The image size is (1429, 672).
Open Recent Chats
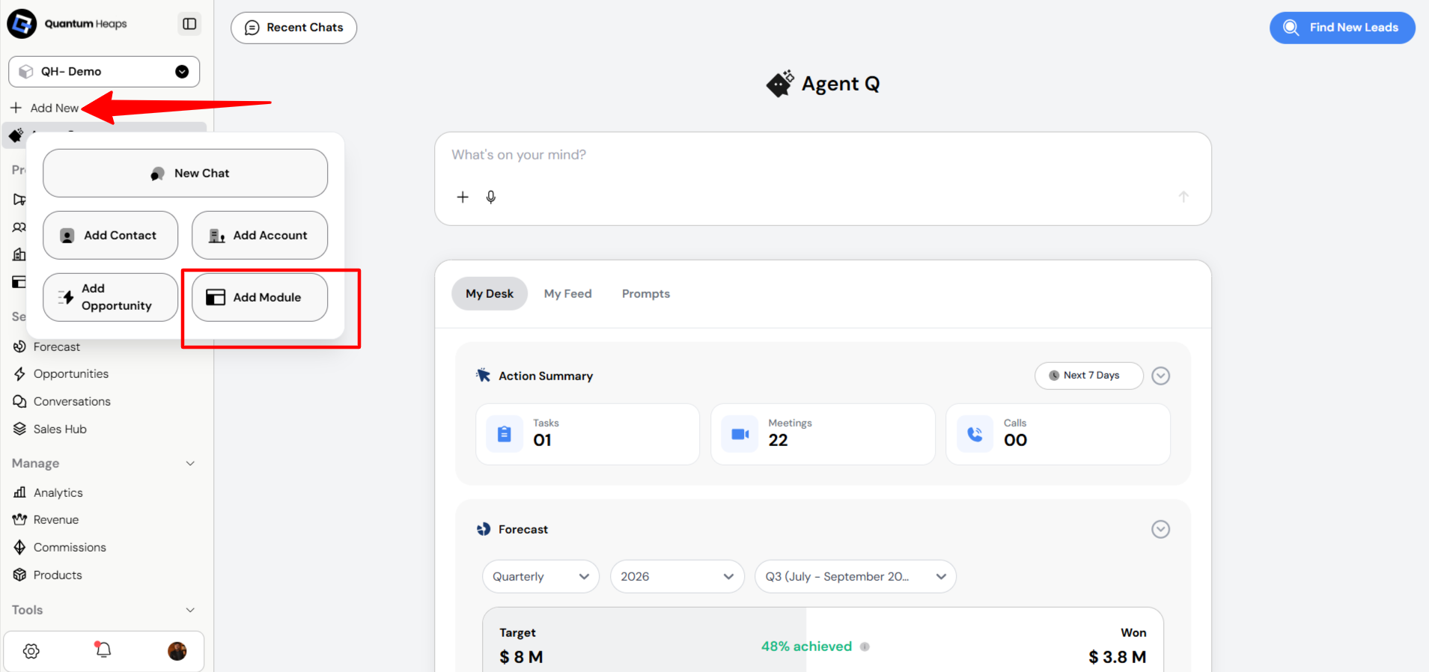point(293,28)
